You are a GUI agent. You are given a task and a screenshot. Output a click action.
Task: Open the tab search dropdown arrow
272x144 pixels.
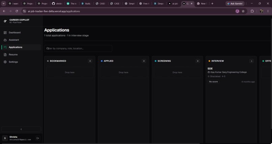click(x=3, y=4)
